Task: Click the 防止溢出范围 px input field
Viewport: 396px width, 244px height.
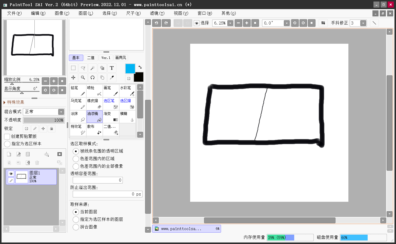Action: tap(108, 194)
